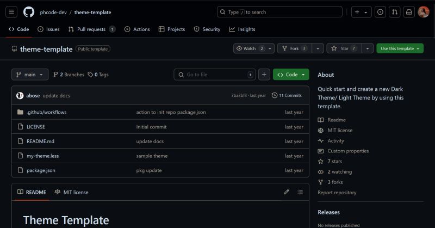
Task: Select the README tab in file viewer
Action: [x=32, y=192]
